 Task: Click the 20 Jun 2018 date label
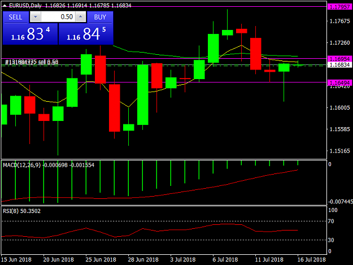point(59,259)
